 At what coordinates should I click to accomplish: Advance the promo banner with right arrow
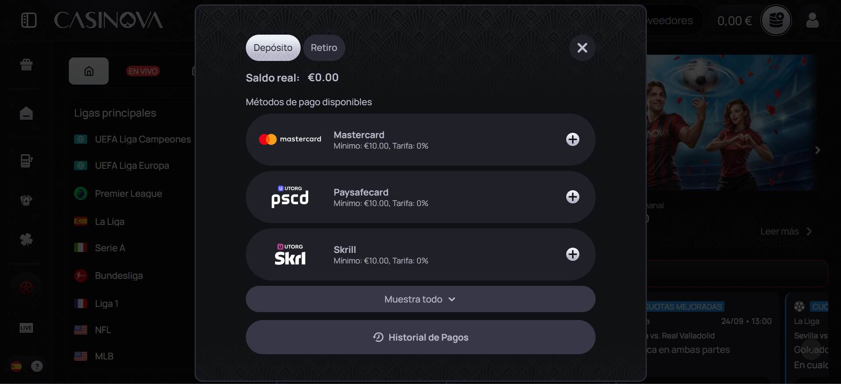[817, 150]
